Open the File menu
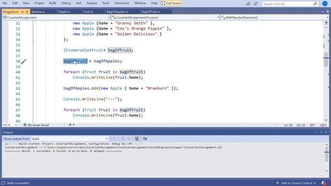 pyautogui.click(x=5, y=3)
